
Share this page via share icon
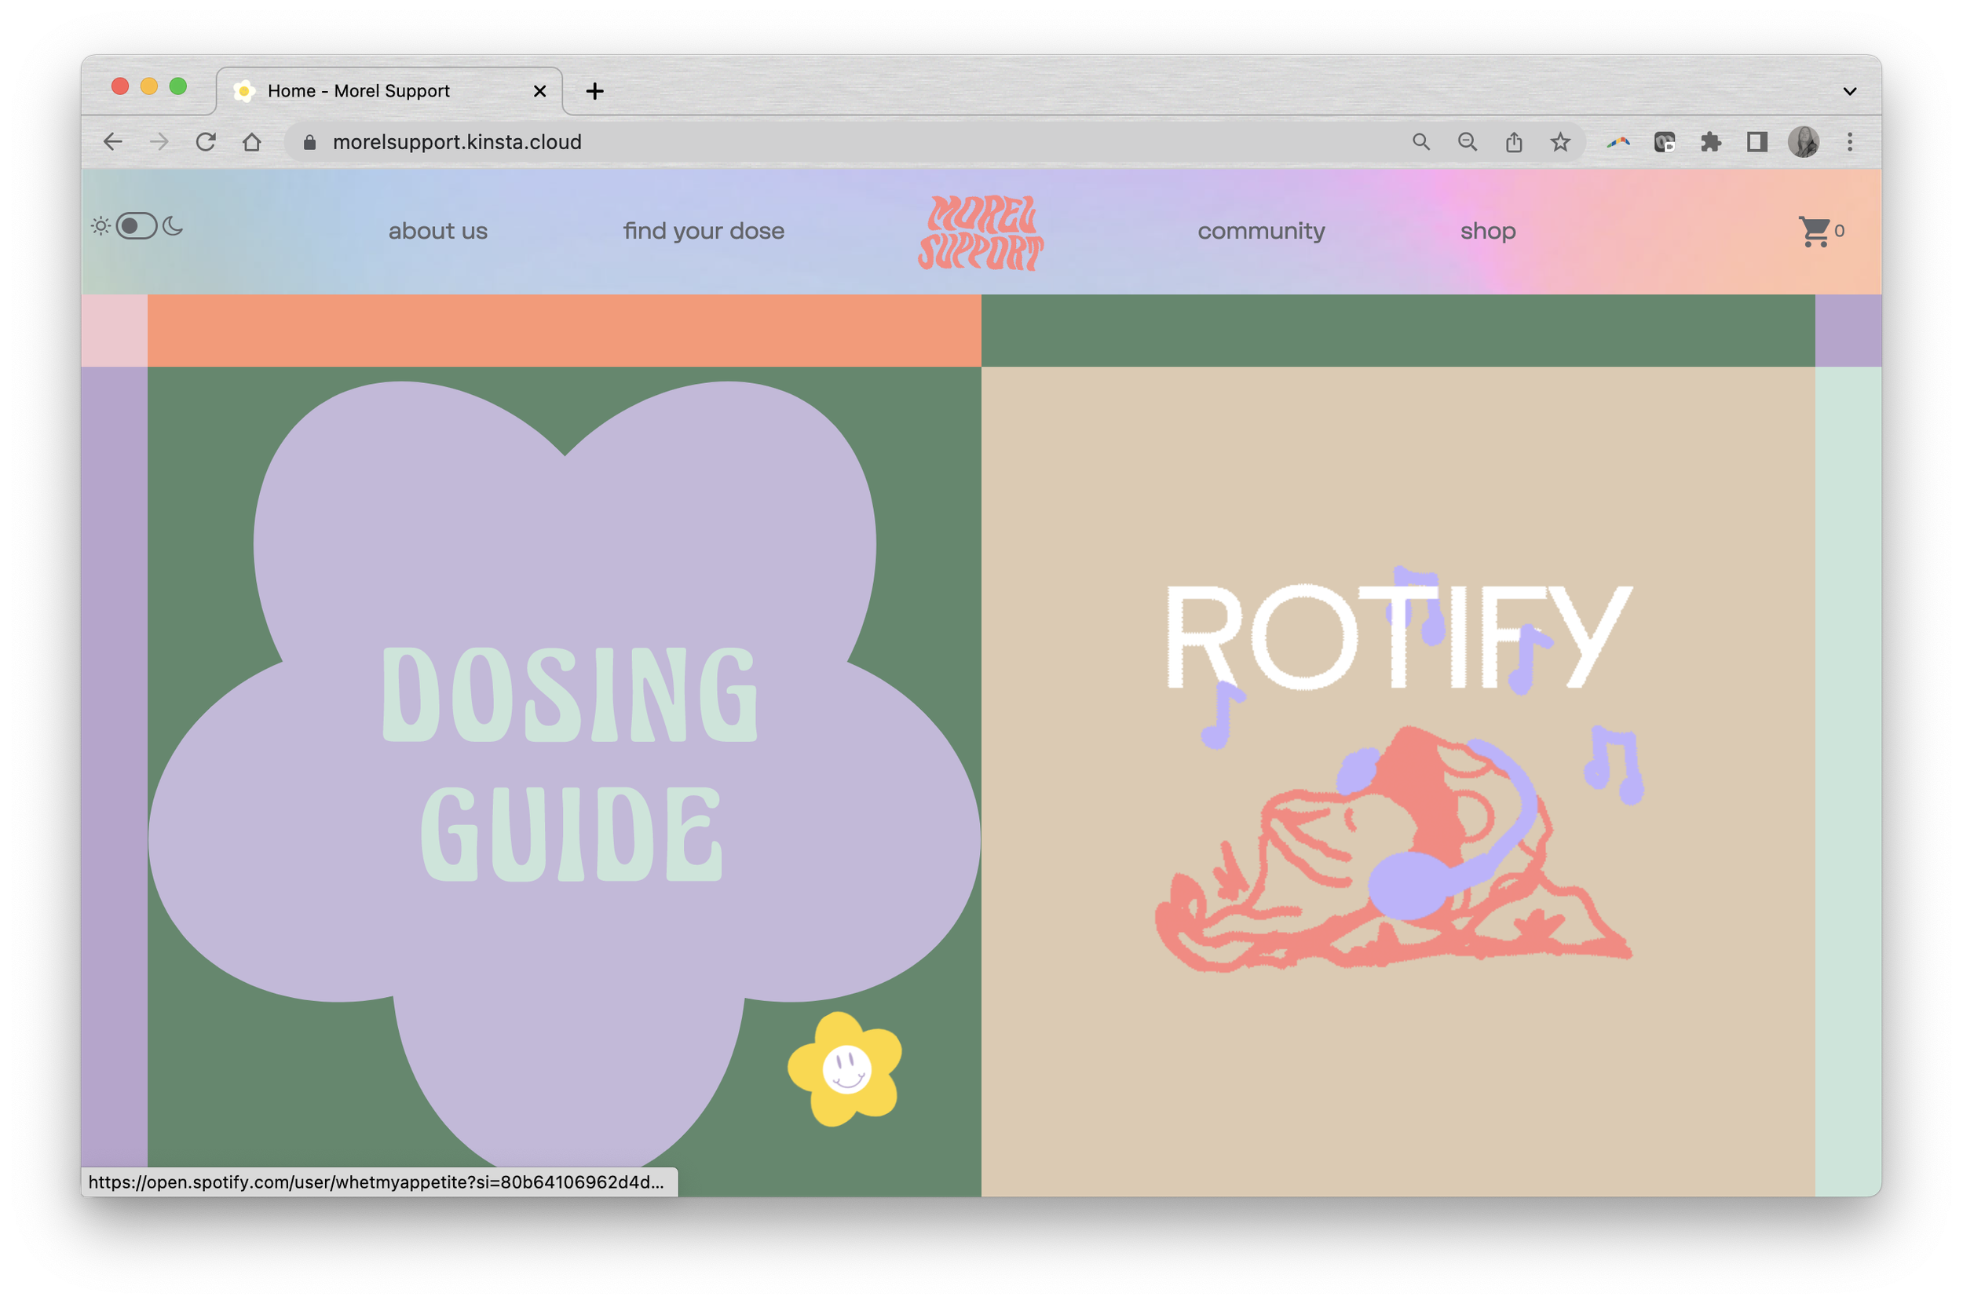1514,142
